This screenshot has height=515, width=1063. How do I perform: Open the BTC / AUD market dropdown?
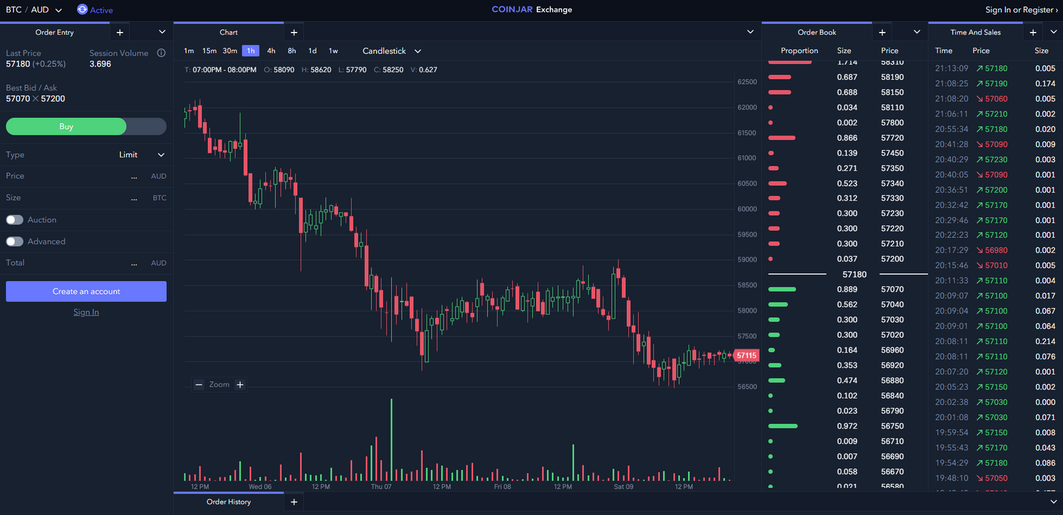[x=34, y=10]
